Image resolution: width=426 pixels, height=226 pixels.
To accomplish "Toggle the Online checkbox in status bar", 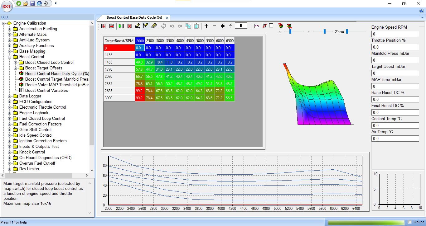I will pyautogui.click(x=410, y=222).
